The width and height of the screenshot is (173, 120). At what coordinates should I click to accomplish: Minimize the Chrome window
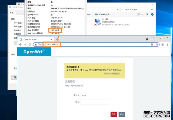(154, 38)
